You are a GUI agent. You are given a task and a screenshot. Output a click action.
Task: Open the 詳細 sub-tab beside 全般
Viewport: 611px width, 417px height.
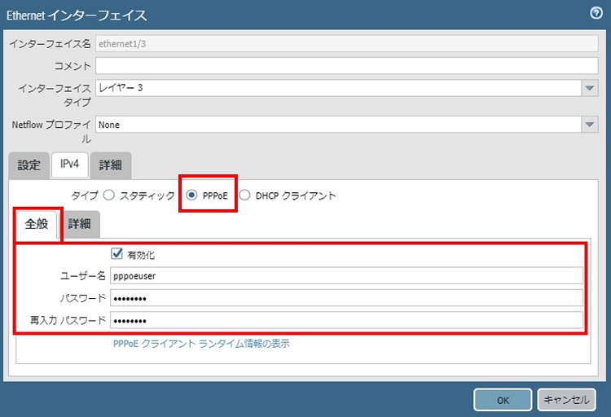pos(79,224)
